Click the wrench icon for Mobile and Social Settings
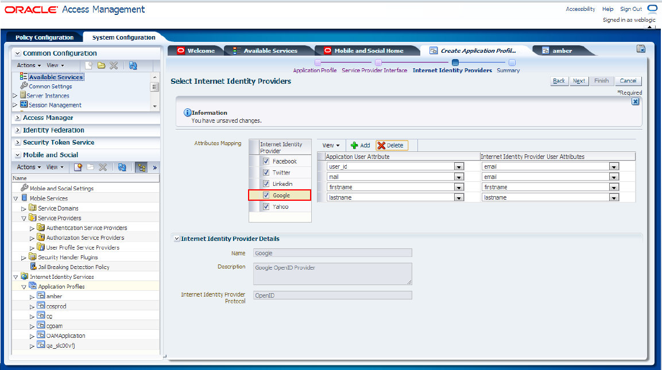 25,188
